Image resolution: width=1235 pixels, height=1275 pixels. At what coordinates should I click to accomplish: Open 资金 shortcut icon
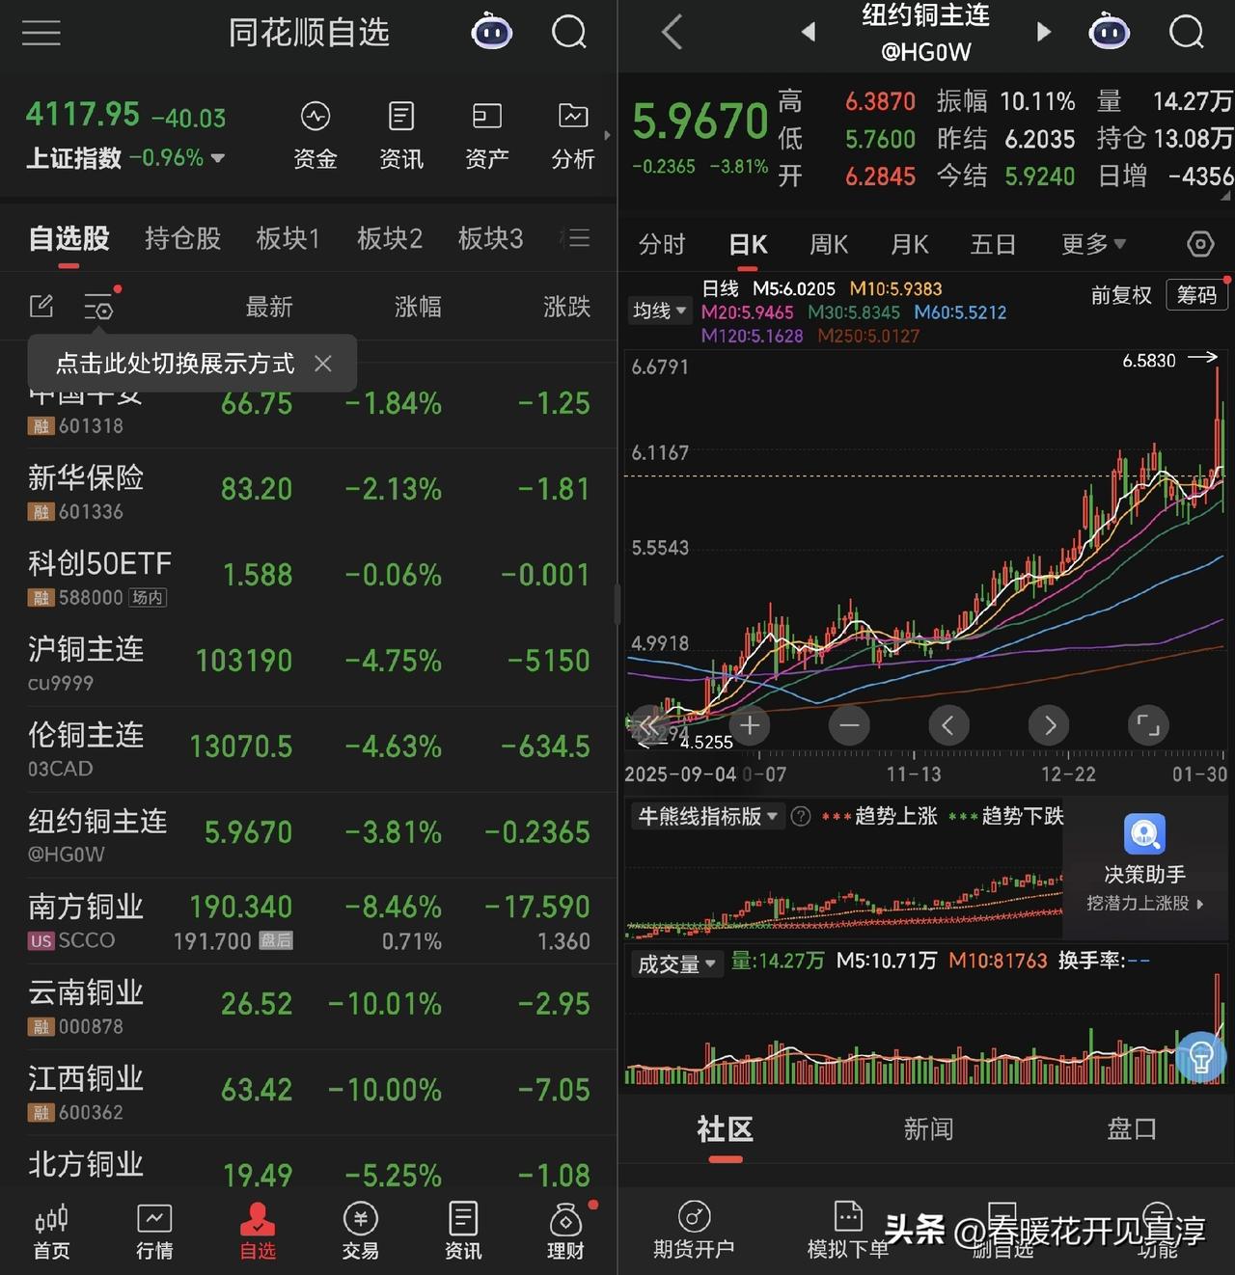(x=316, y=135)
